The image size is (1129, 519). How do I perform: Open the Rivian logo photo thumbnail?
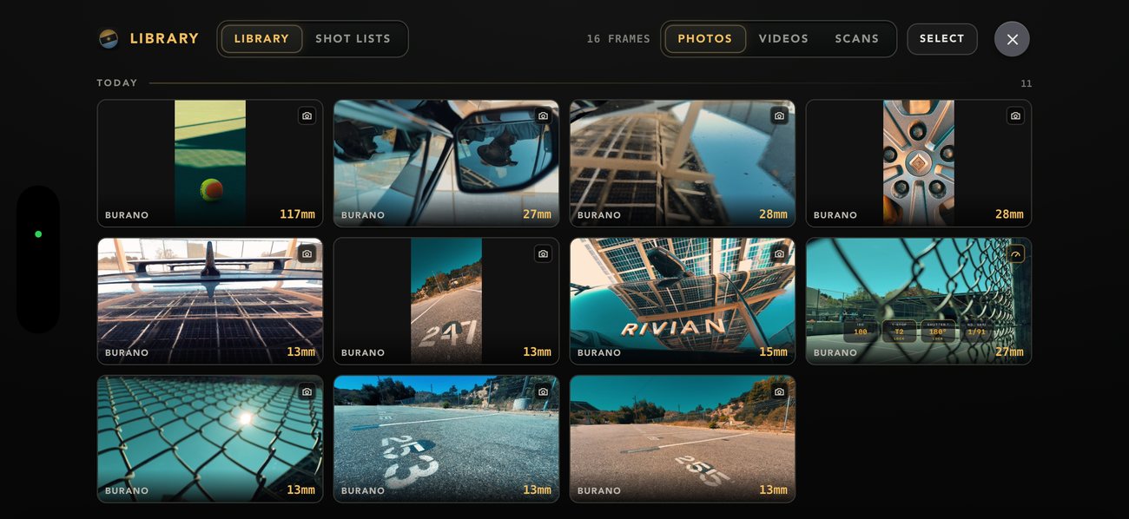pyautogui.click(x=683, y=301)
